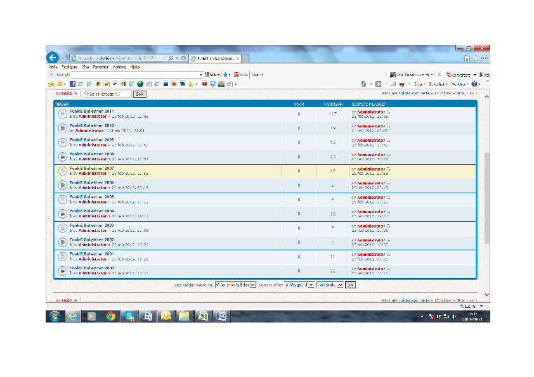Open the Säkerhet dropdown in command bar

tap(438, 84)
